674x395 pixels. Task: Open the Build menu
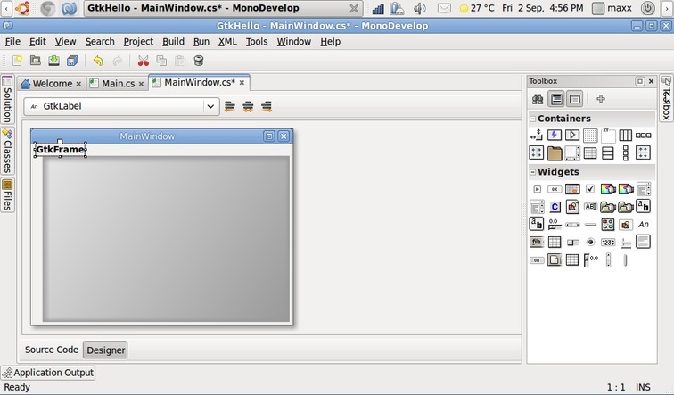click(x=173, y=42)
